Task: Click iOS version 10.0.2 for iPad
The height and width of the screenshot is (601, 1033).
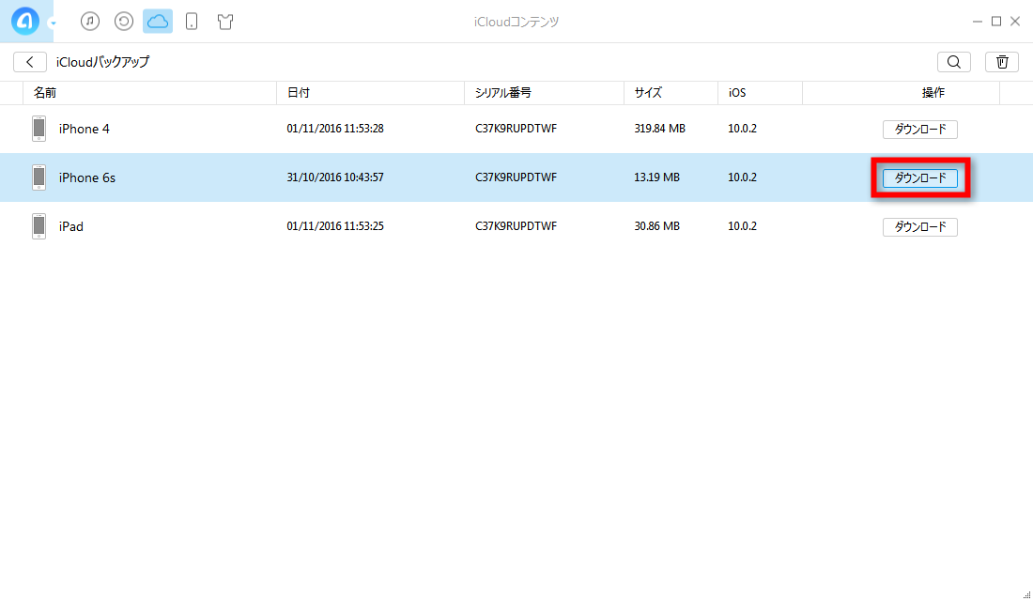Action: point(743,226)
